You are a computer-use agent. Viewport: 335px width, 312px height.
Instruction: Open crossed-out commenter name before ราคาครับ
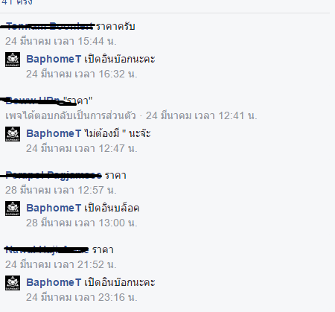click(x=49, y=26)
